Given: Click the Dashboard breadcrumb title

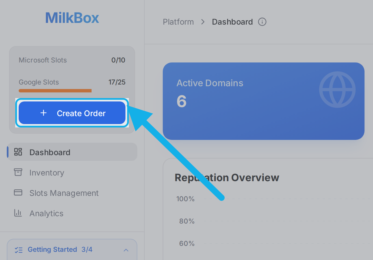Looking at the screenshot, I should [232, 22].
